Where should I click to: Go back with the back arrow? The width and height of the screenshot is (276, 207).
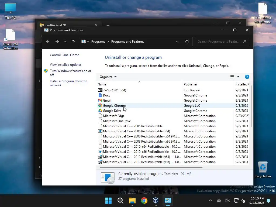pos(48,42)
